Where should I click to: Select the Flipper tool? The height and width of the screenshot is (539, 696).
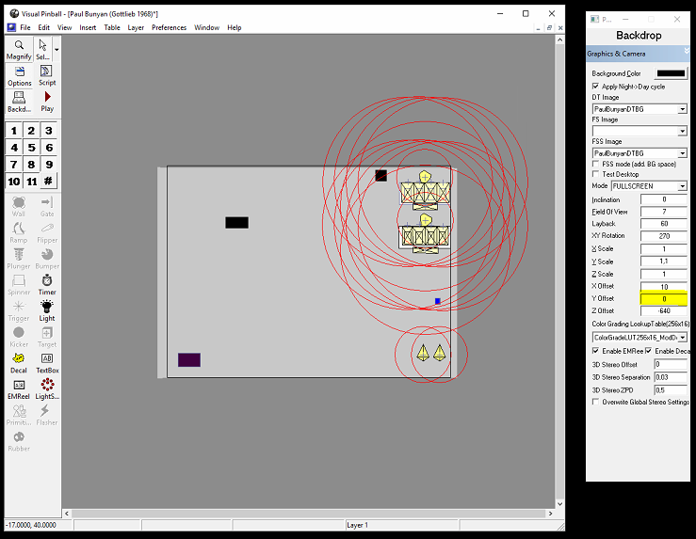click(x=46, y=233)
